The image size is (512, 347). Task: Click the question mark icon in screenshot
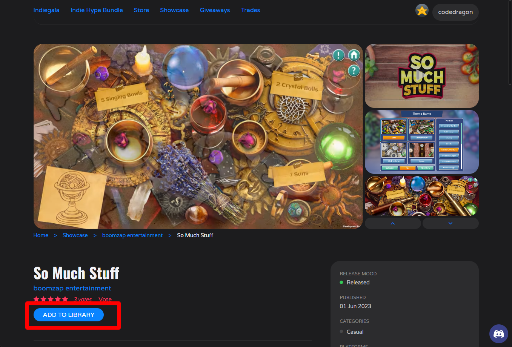tap(354, 71)
